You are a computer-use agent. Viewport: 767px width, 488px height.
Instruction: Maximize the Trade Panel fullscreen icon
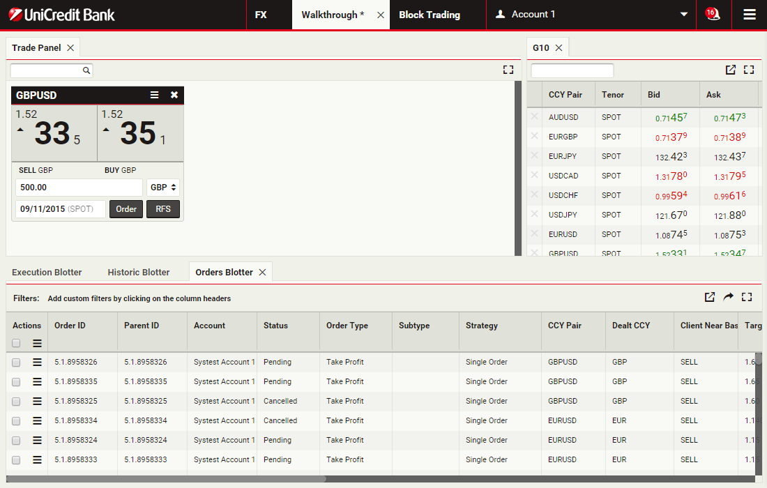(508, 70)
